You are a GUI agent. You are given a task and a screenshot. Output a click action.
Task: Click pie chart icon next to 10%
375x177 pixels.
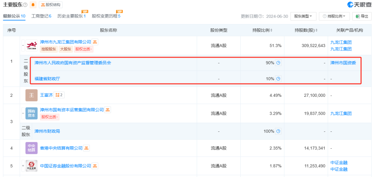click(x=278, y=79)
